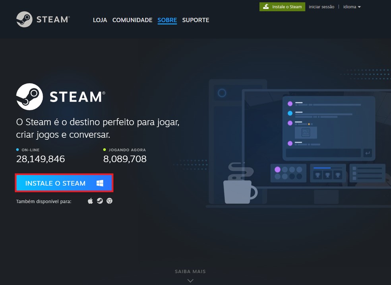Select the Apple icon under "Também disponível para"
Viewport: 391px width, 285px height.
coord(91,201)
